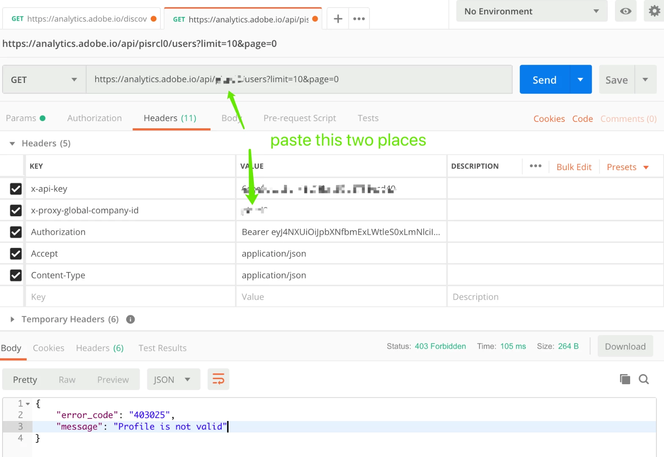This screenshot has height=457, width=664.
Task: Switch to Pretty response view
Action: point(25,380)
